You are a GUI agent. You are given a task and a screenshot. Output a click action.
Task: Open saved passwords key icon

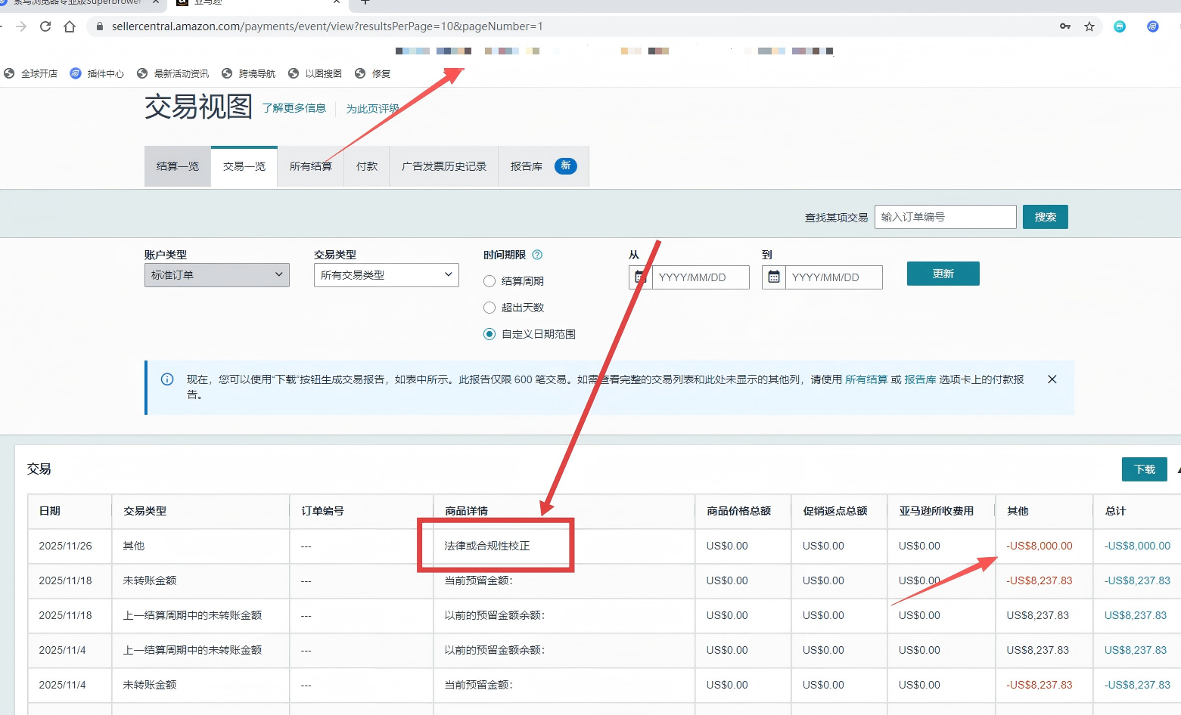pos(1065,26)
